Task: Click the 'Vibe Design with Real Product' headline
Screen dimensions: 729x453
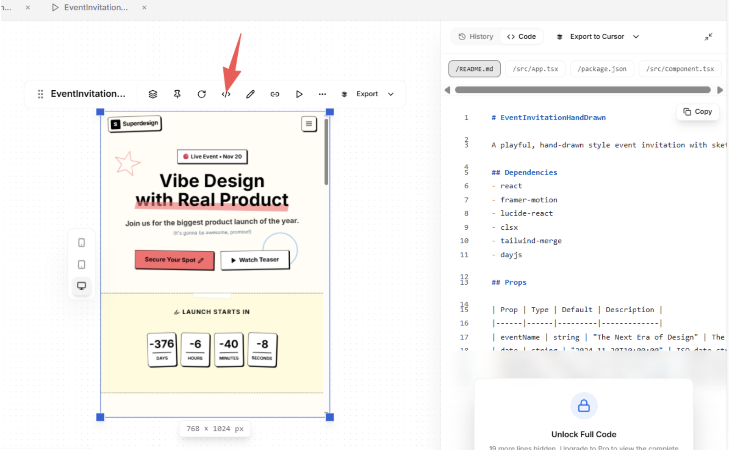Action: click(212, 190)
